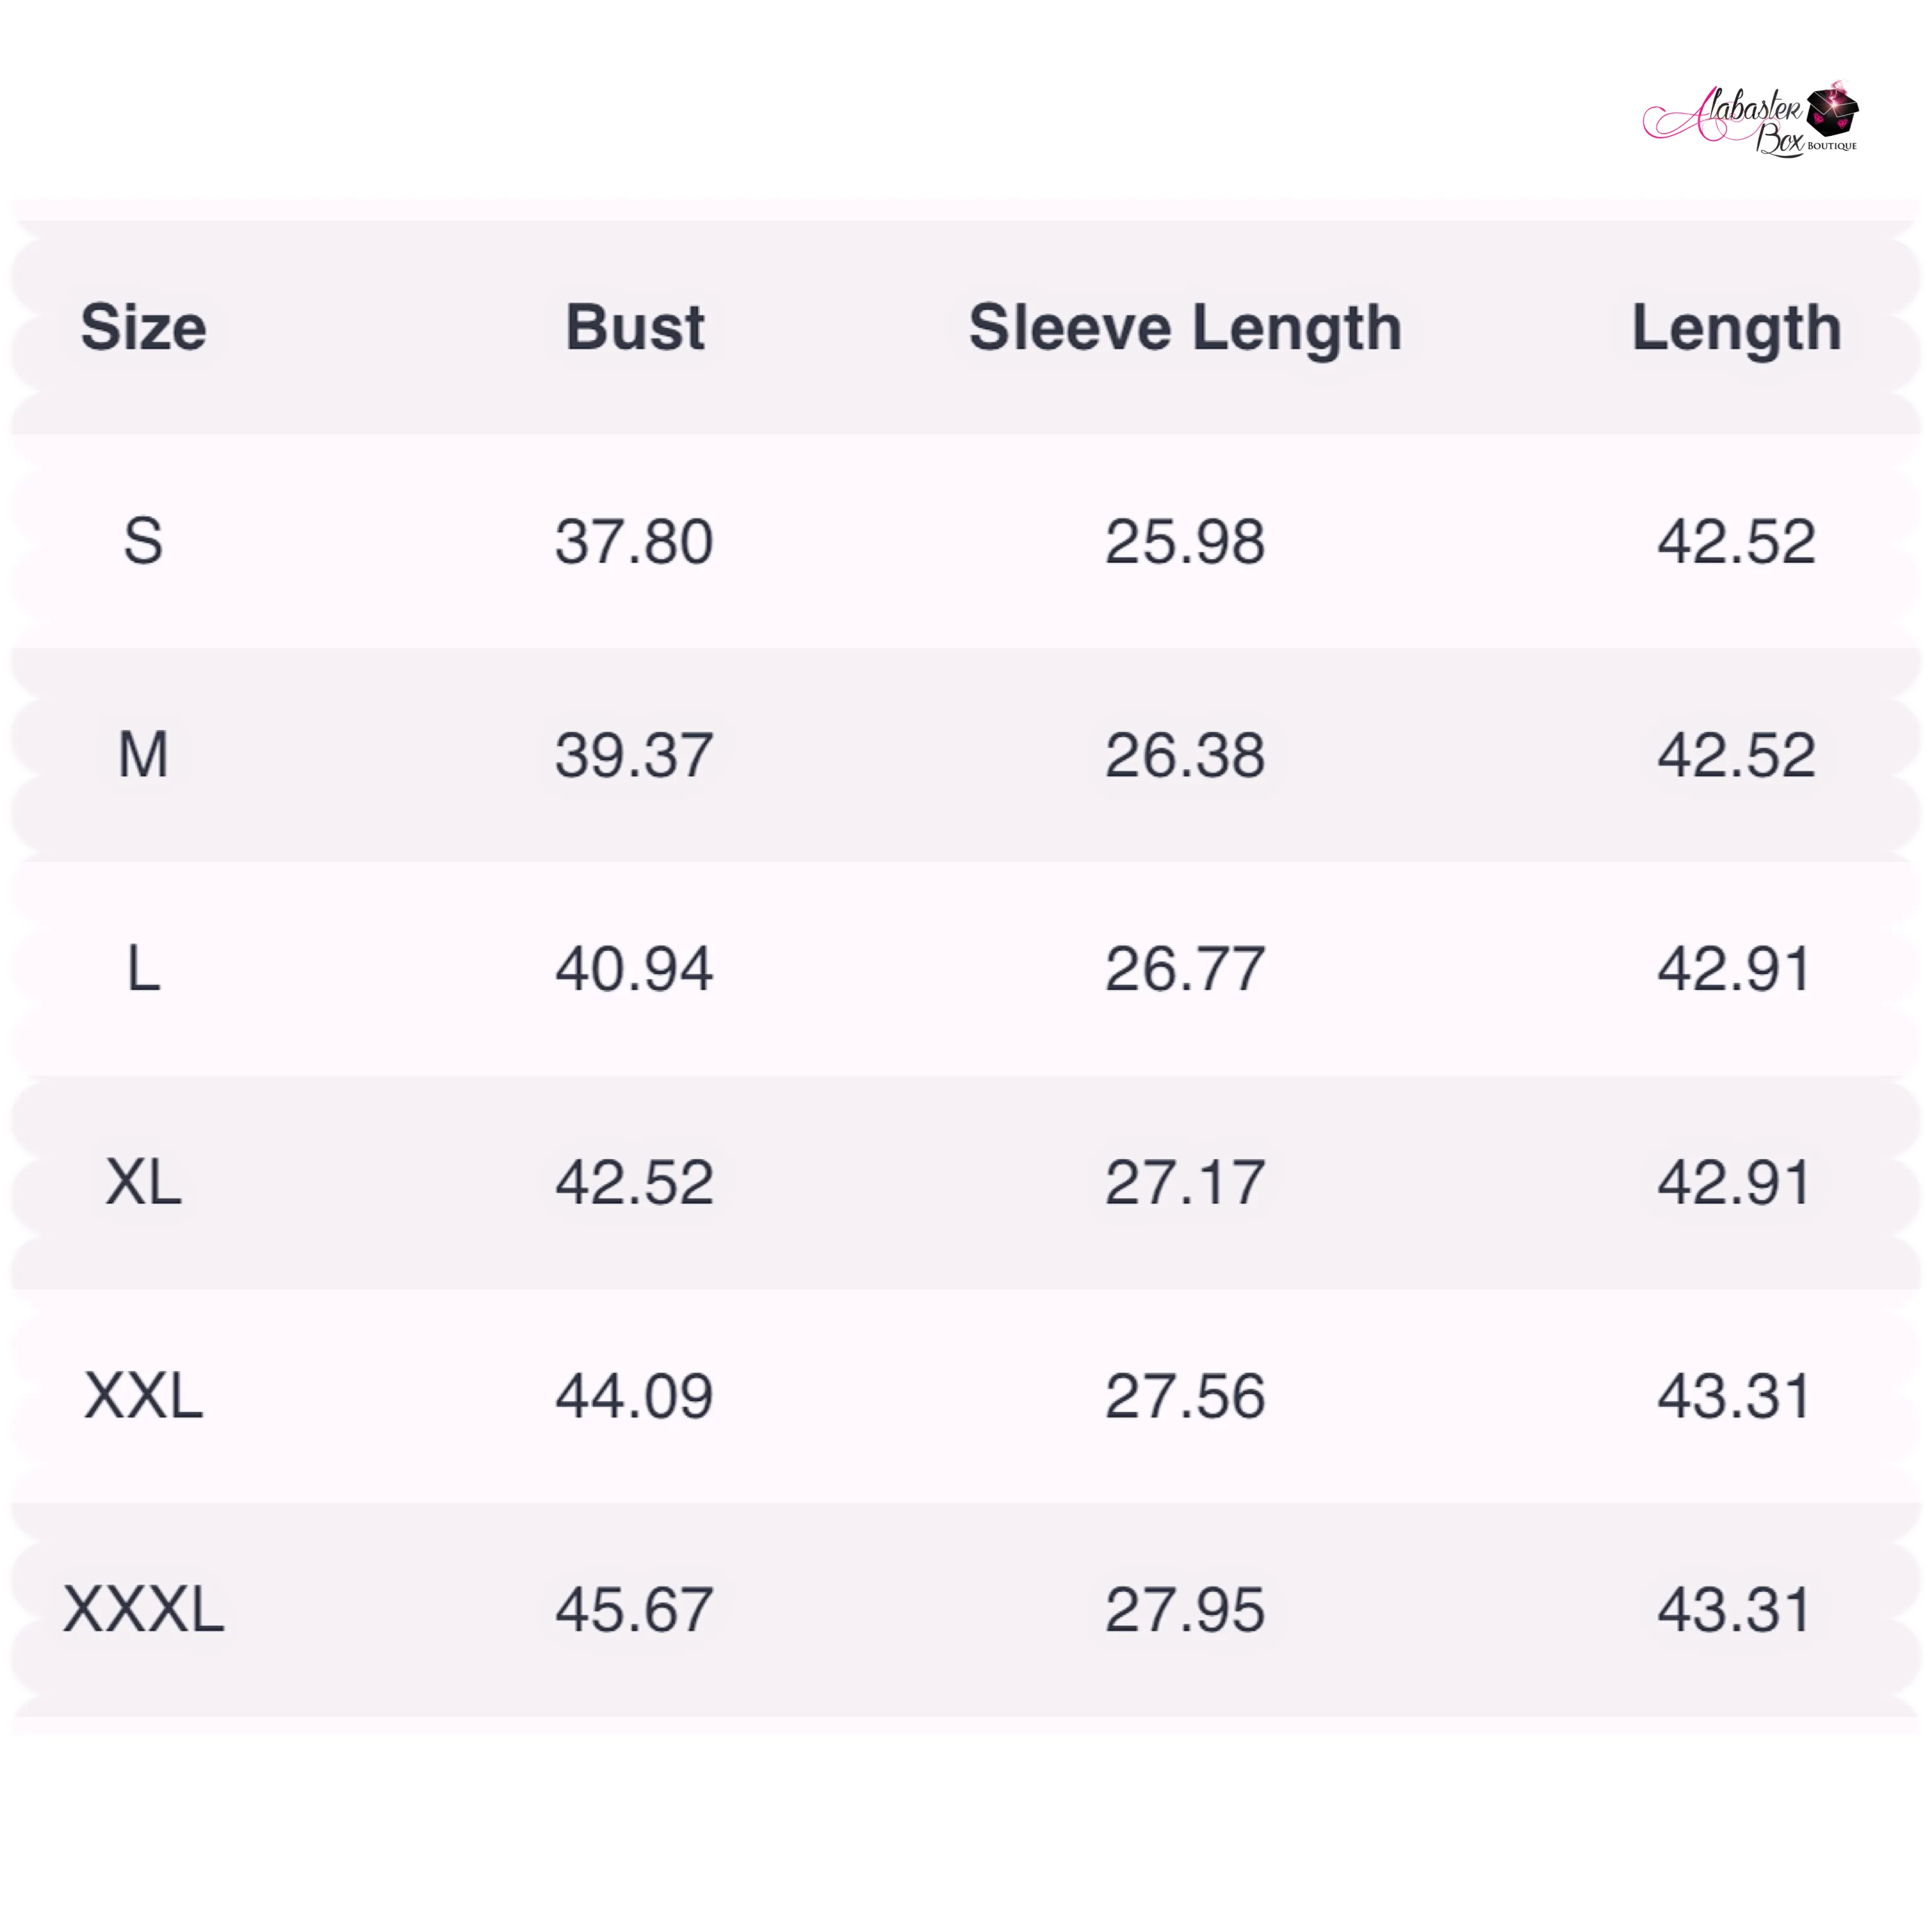Image resolution: width=1932 pixels, height=1932 pixels.
Task: Click the 39.37 bust value
Action: point(635,755)
